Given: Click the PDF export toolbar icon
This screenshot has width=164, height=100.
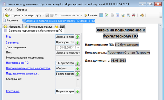Looking at the screenshot, I should click(134, 15).
